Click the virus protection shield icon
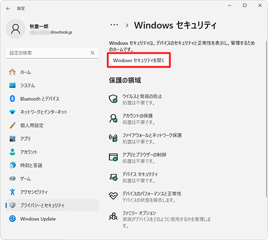 [x=113, y=99]
